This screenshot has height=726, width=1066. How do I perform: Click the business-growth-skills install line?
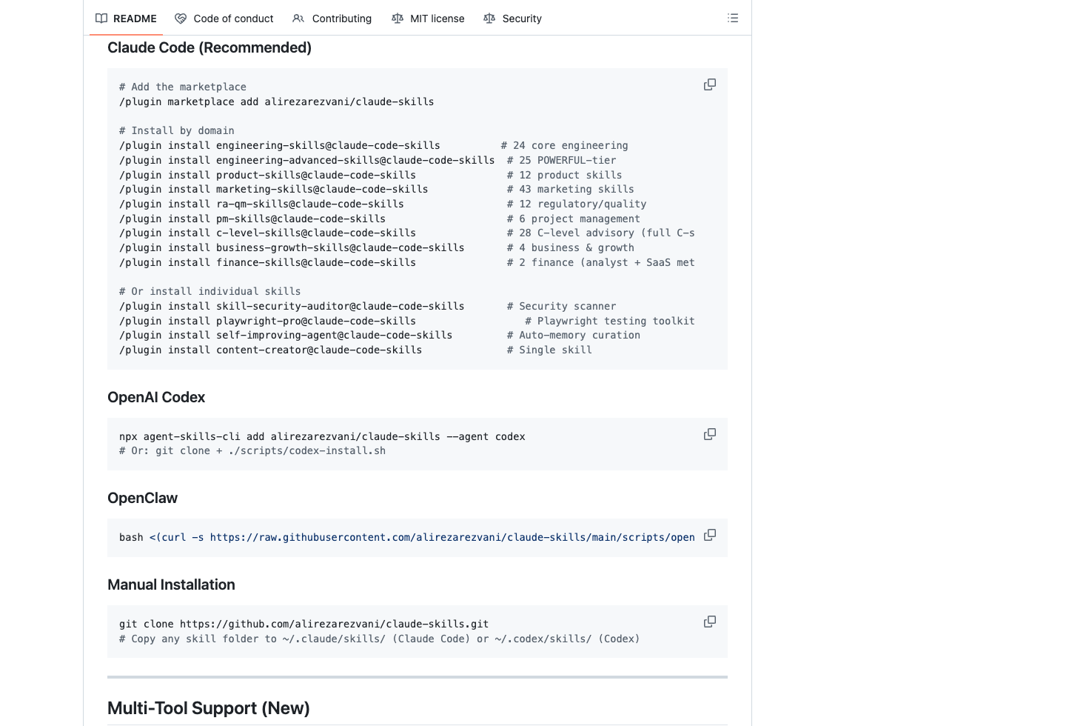(292, 247)
